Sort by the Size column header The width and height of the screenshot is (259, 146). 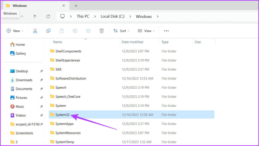(x=198, y=42)
